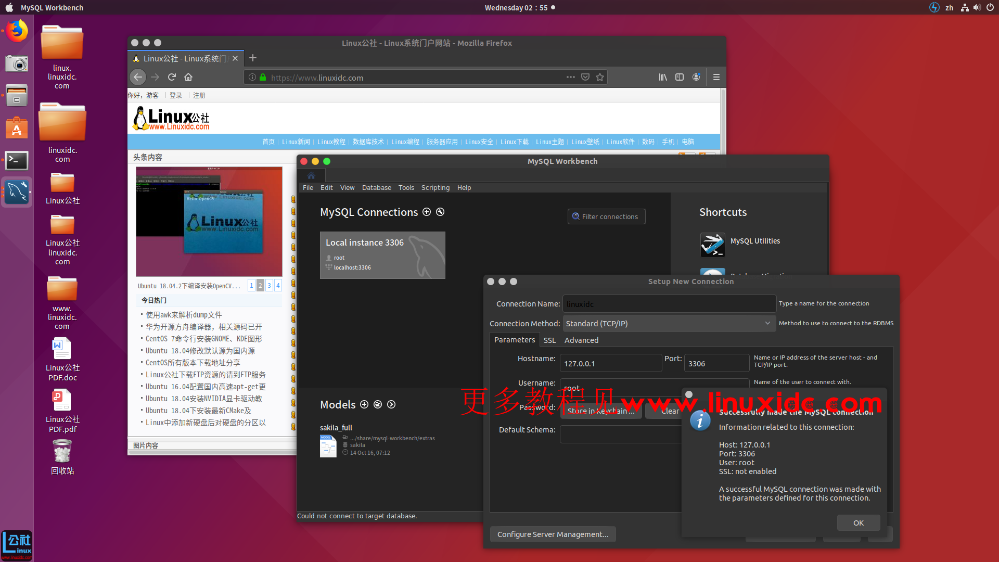The width and height of the screenshot is (999, 562).
Task: Open Linux公社 PDF.pdf desktop file
Action: point(62,411)
